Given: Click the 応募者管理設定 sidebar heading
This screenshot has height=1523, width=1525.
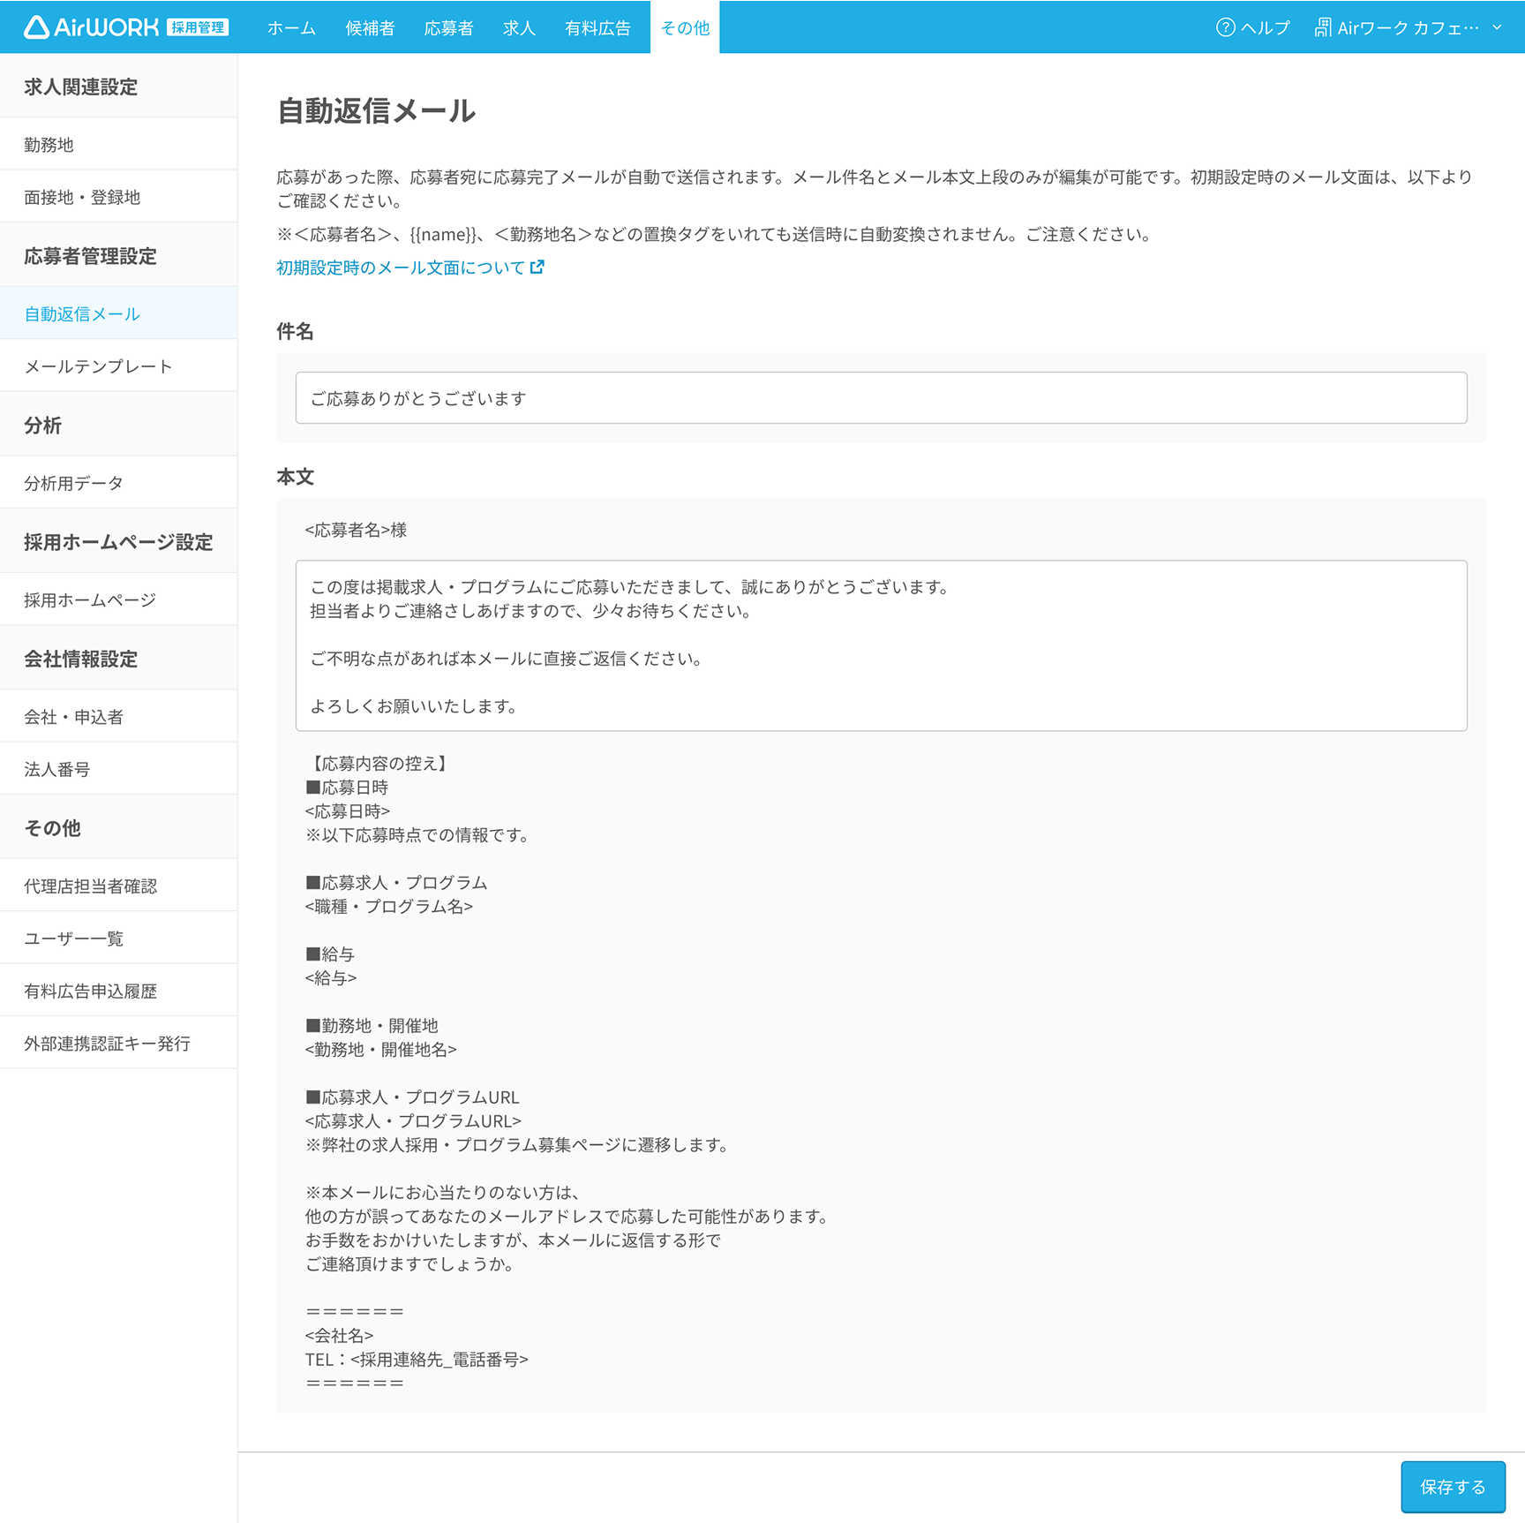Looking at the screenshot, I should tap(90, 256).
